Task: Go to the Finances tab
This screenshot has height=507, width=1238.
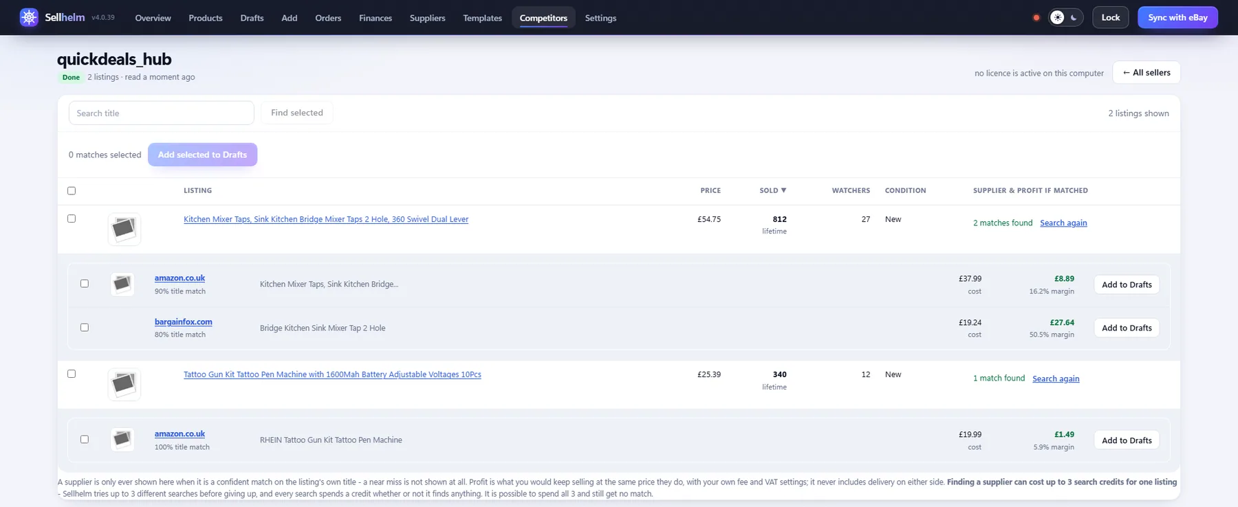Action: pyautogui.click(x=376, y=18)
